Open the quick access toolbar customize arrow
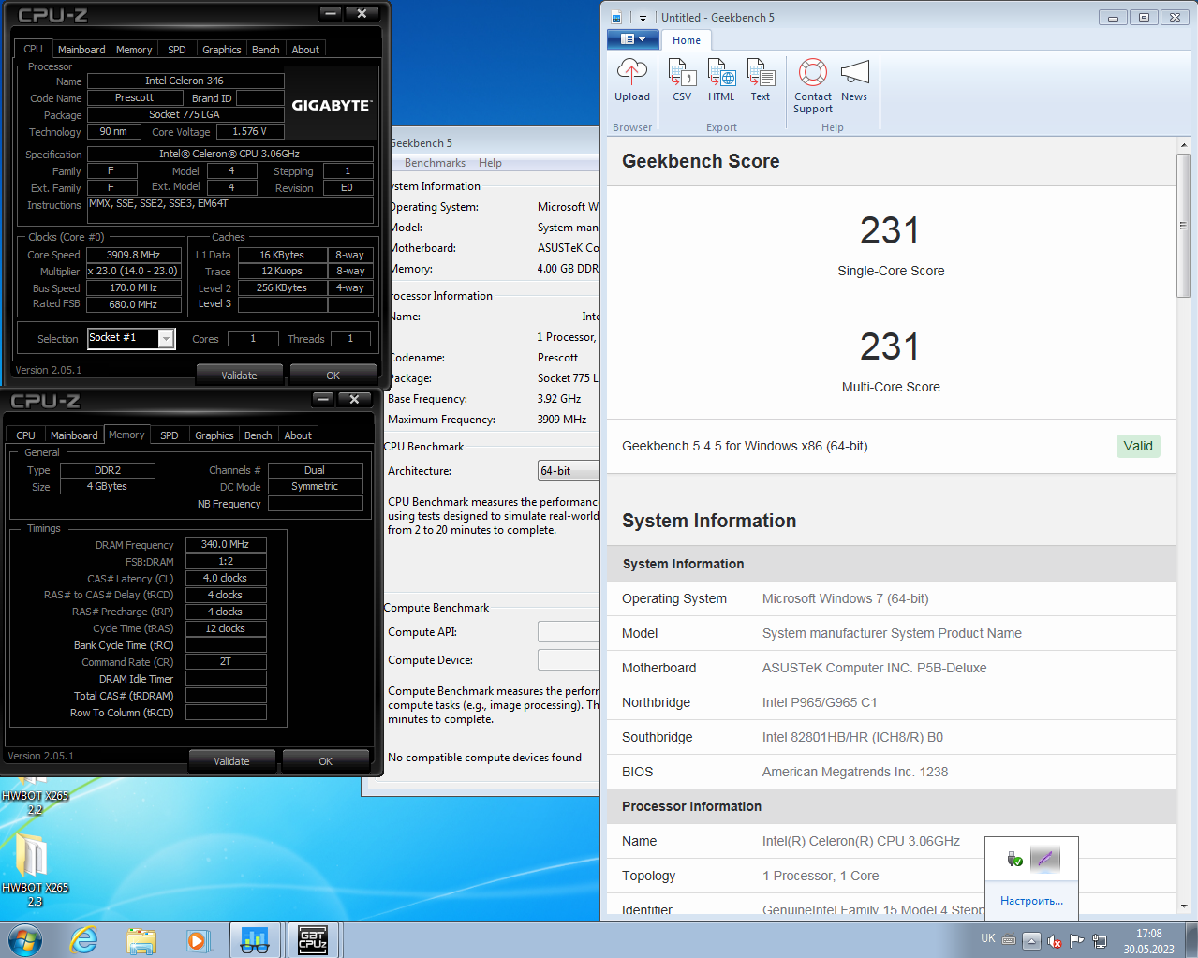 [643, 18]
